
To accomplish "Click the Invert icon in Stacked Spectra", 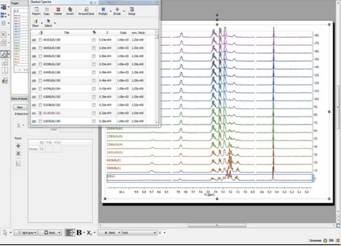I will [70, 11].
